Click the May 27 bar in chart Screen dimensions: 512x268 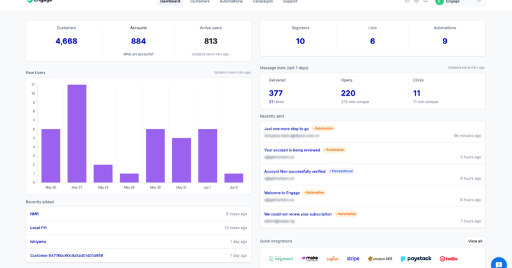(x=77, y=134)
